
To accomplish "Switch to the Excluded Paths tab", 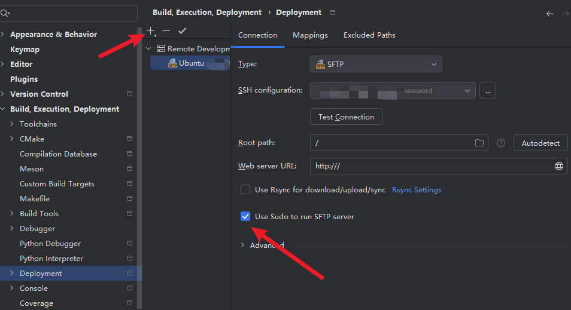I will [369, 35].
